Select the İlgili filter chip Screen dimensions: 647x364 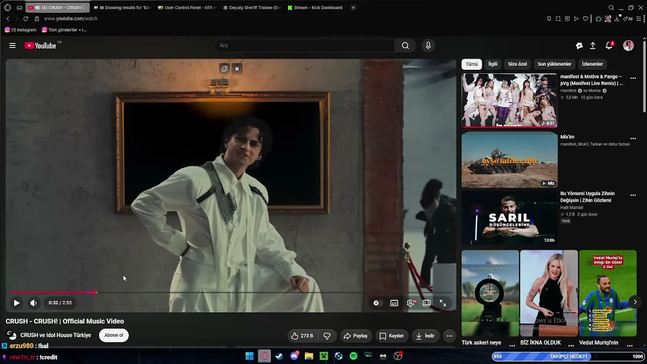coord(493,64)
